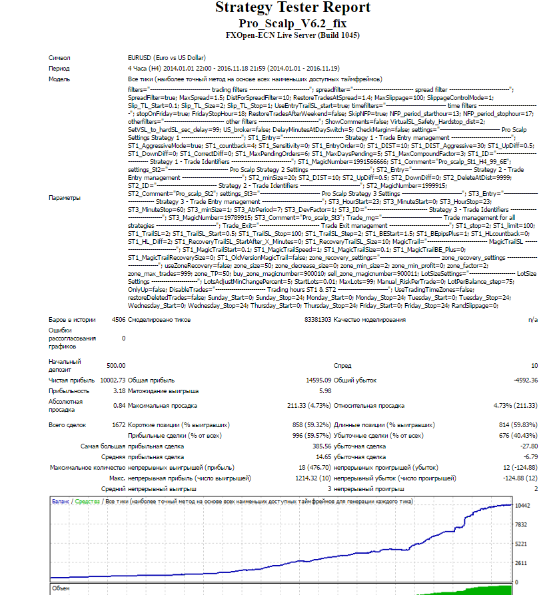Click the 'Качество моделирования' label
This screenshot has width=541, height=595.
[370, 320]
